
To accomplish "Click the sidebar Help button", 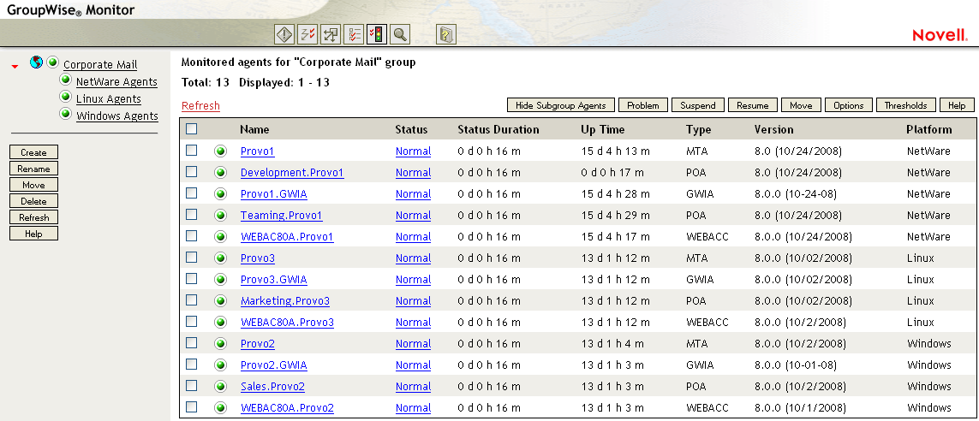I will pyautogui.click(x=33, y=234).
